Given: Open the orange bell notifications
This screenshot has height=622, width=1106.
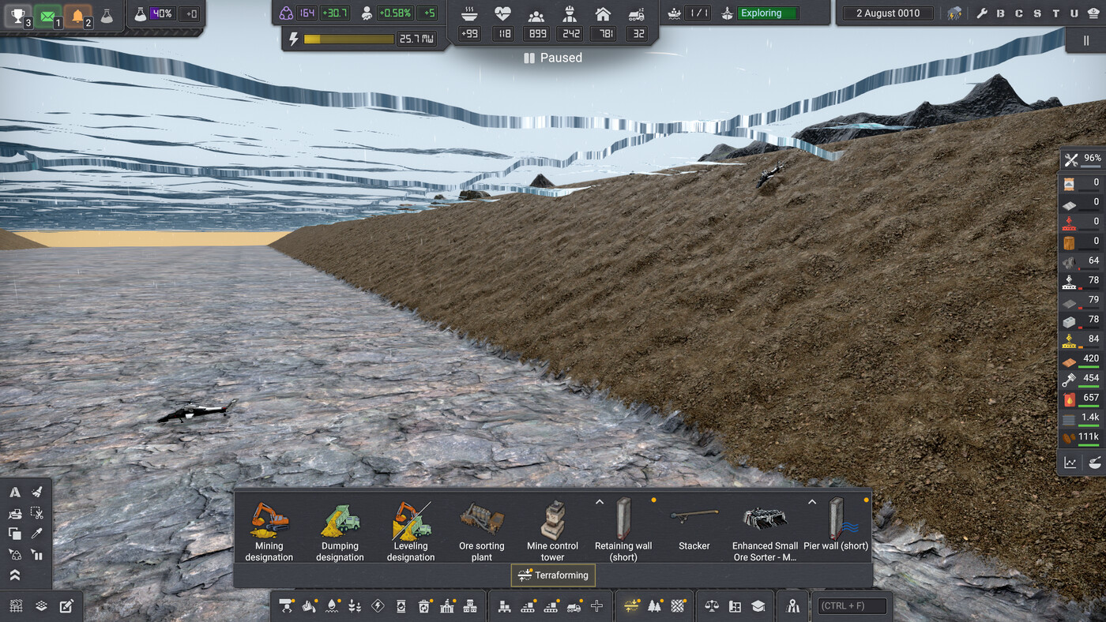Looking at the screenshot, I should (x=77, y=15).
